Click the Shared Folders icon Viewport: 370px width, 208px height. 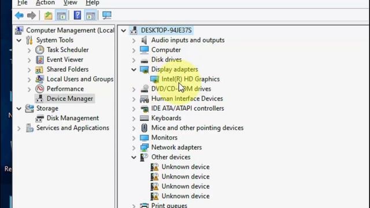click(39, 69)
